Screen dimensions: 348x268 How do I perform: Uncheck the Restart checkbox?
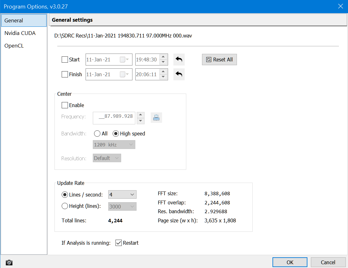(x=119, y=243)
